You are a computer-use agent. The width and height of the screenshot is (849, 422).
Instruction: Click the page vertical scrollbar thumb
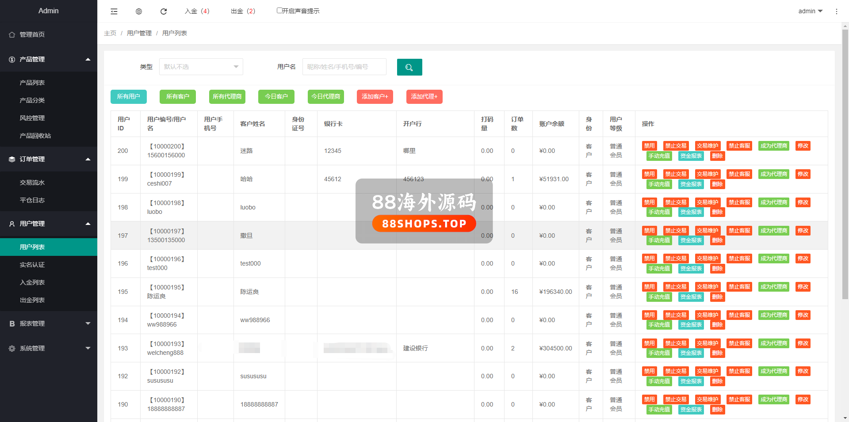[x=845, y=163]
